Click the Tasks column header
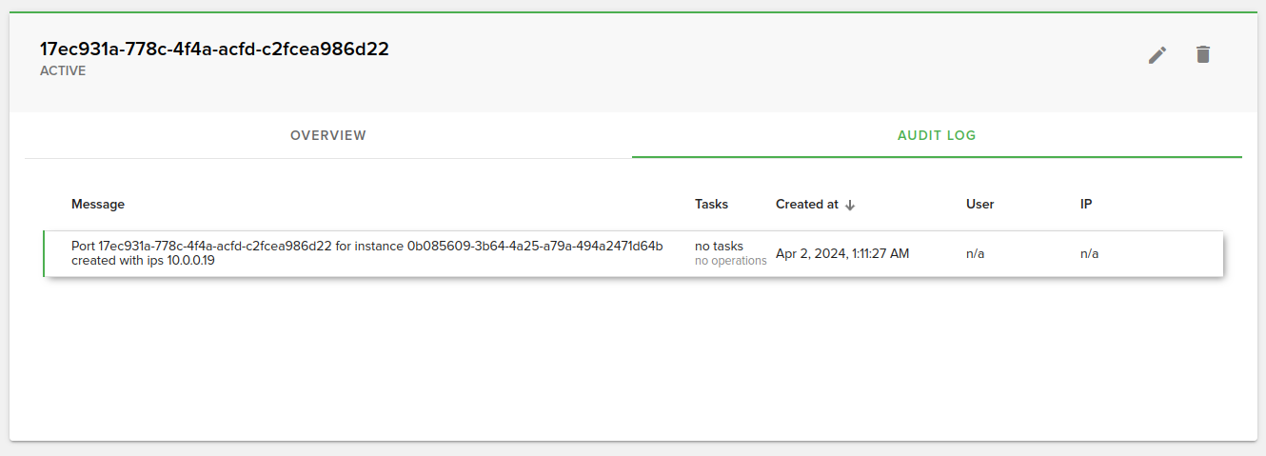 coord(711,205)
